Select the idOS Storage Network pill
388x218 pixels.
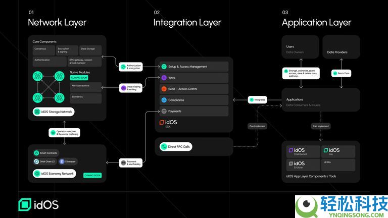tap(54, 112)
